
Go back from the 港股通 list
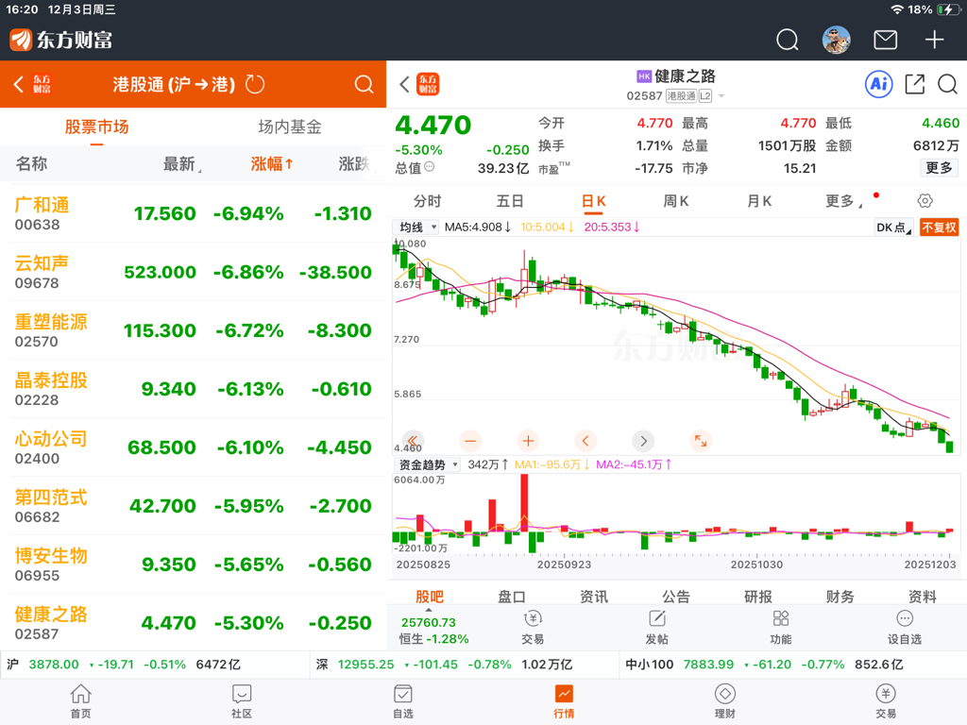point(19,84)
